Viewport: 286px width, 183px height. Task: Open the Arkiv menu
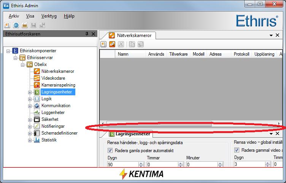(x=14, y=16)
